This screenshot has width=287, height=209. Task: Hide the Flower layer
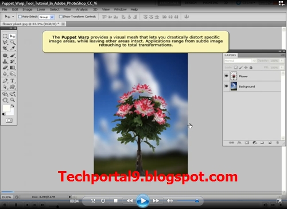pos(226,76)
